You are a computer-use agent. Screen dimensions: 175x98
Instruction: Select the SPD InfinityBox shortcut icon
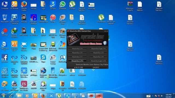point(14,73)
